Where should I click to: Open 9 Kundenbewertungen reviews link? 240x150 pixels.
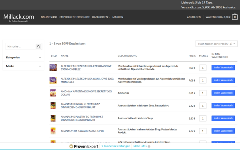116,146
